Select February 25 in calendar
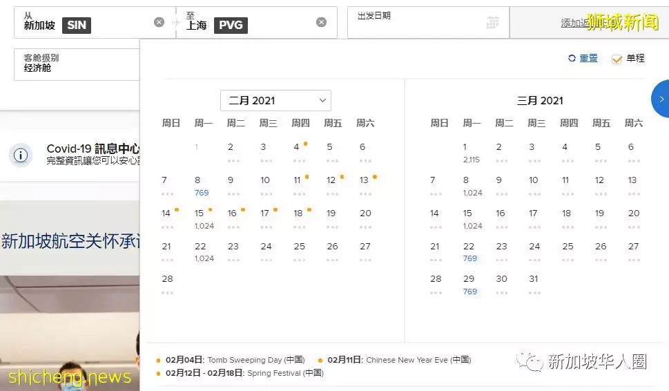Viewport: 669px width, 391px height. point(300,252)
